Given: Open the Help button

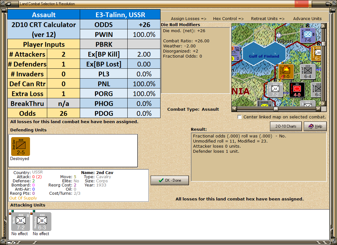Looking at the screenshot, I should (x=315, y=126).
